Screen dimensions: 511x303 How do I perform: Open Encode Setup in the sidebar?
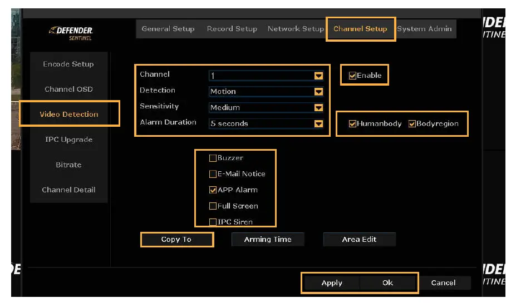pyautogui.click(x=68, y=64)
